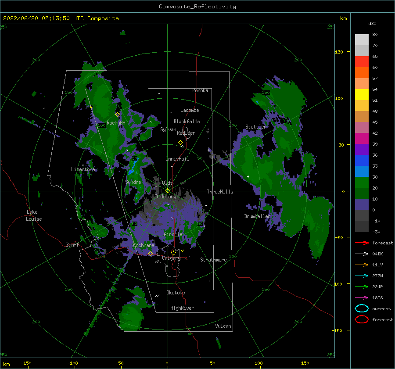Click the 'current' legend text
This screenshot has width=395, height=369.
click(x=381, y=308)
